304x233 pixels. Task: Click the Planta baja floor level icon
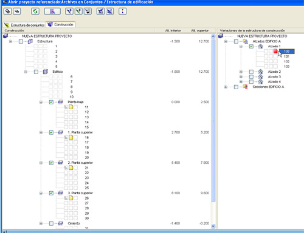[61, 102]
